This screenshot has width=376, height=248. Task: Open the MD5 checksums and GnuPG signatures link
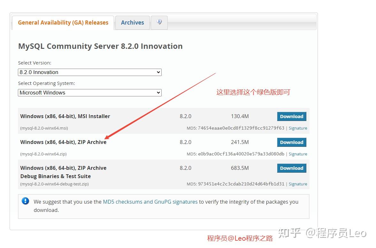(150, 202)
